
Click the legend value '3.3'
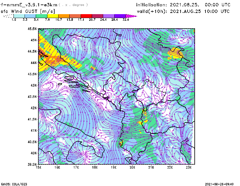(25, 20)
